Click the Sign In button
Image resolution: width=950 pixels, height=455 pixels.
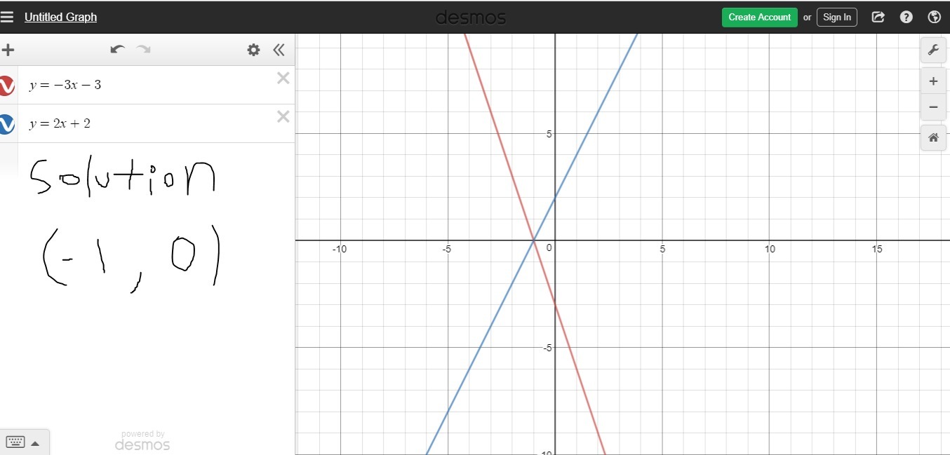click(837, 18)
